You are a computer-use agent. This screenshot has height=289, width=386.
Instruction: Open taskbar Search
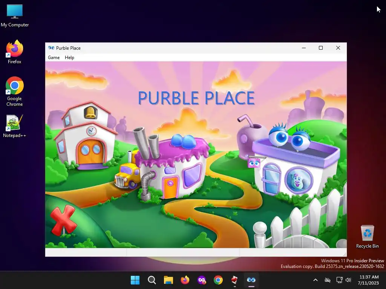pos(152,280)
